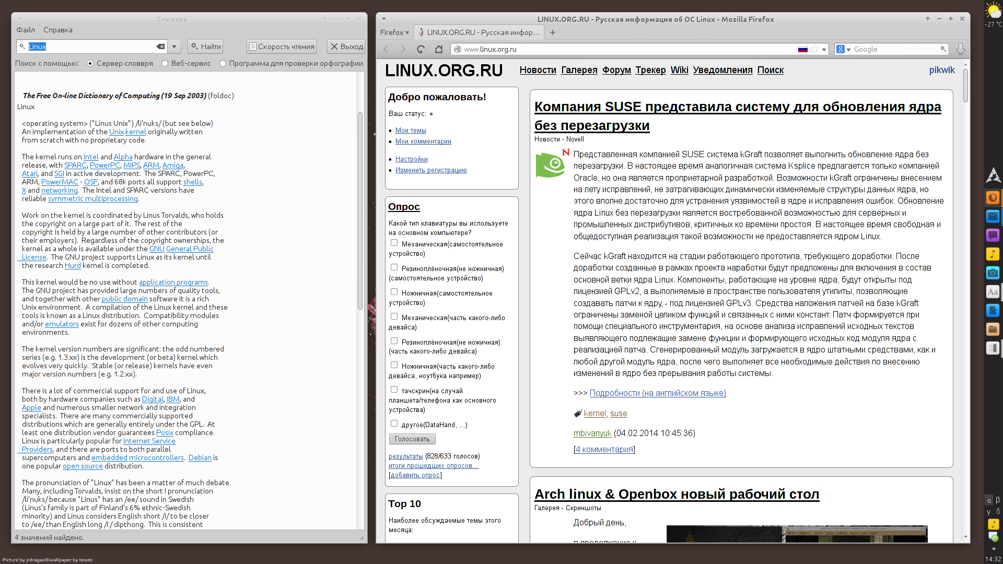Click 'Найти' button in dictionary

[205, 46]
